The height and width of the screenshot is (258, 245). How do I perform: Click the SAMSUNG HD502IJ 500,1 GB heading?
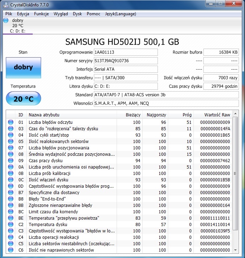[x=122, y=42]
